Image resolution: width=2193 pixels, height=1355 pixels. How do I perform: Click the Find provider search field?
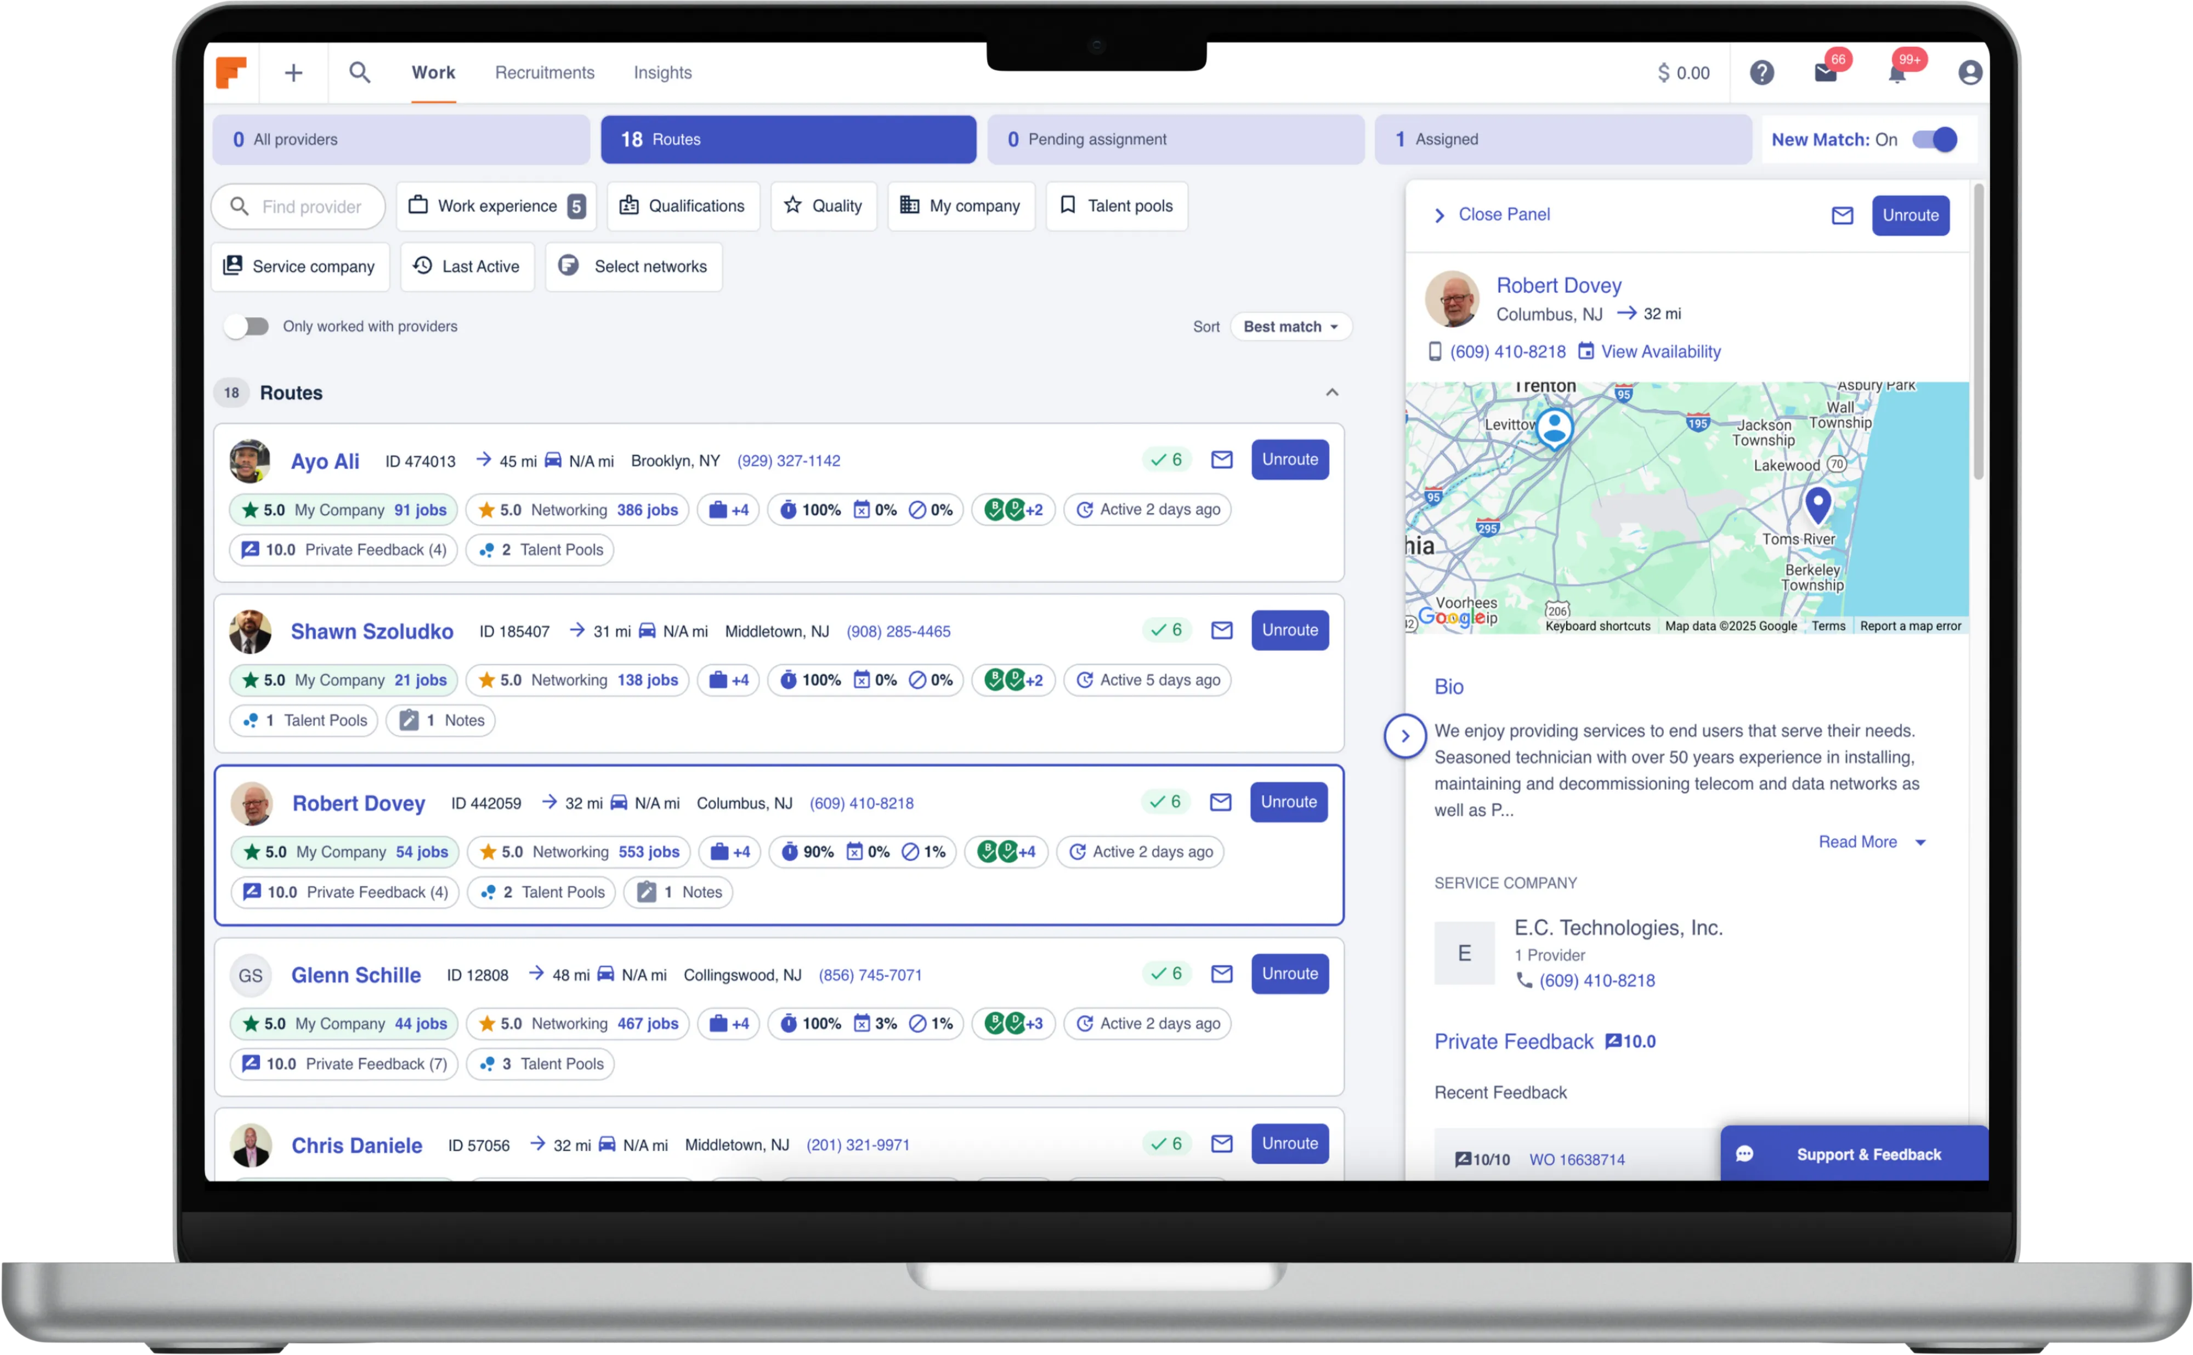click(x=298, y=207)
